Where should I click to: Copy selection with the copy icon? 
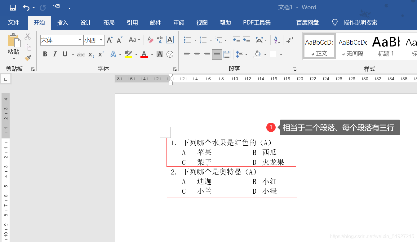click(x=28, y=47)
